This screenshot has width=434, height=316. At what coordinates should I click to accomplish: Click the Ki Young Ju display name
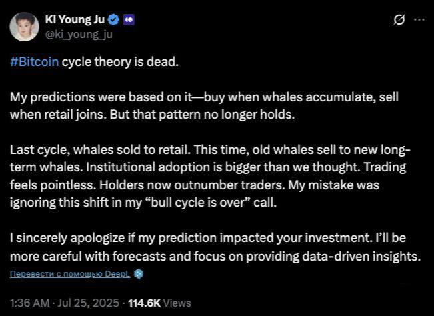click(x=75, y=19)
